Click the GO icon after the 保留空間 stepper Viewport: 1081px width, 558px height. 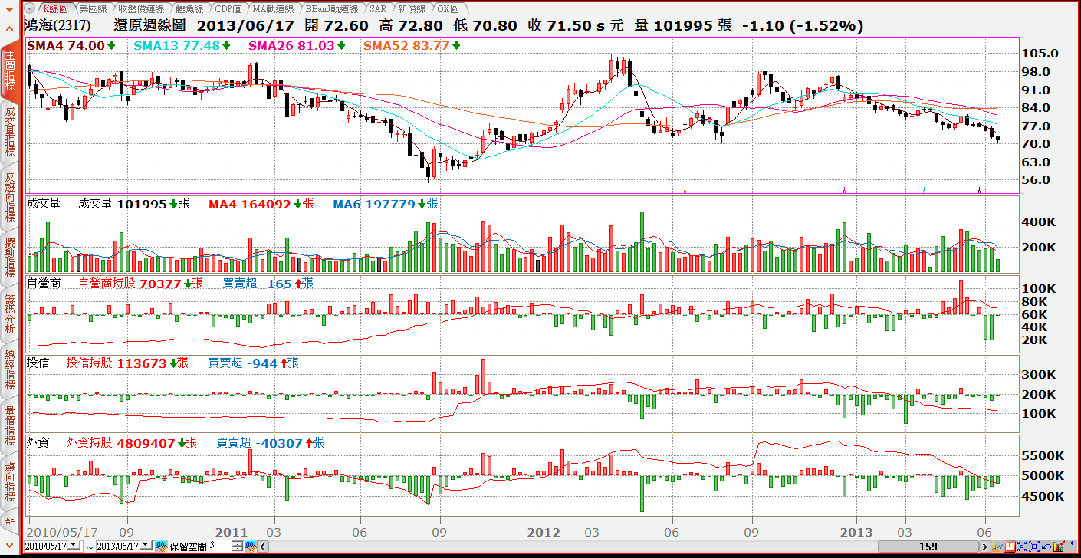tap(250, 546)
